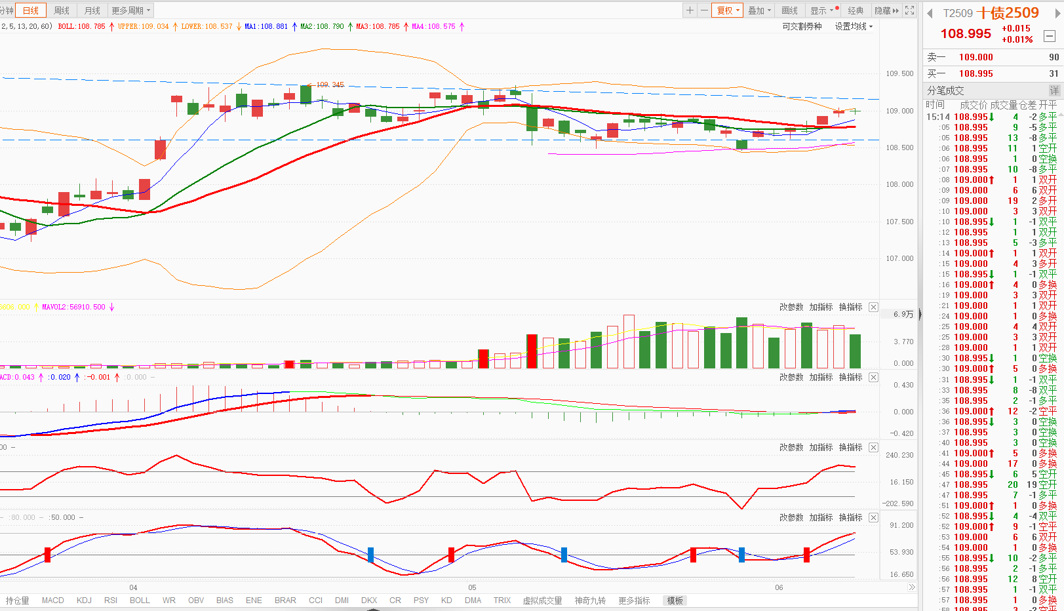Click 改参数 in volume panel
Image resolution: width=1064 pixels, height=611 pixels.
[791, 307]
